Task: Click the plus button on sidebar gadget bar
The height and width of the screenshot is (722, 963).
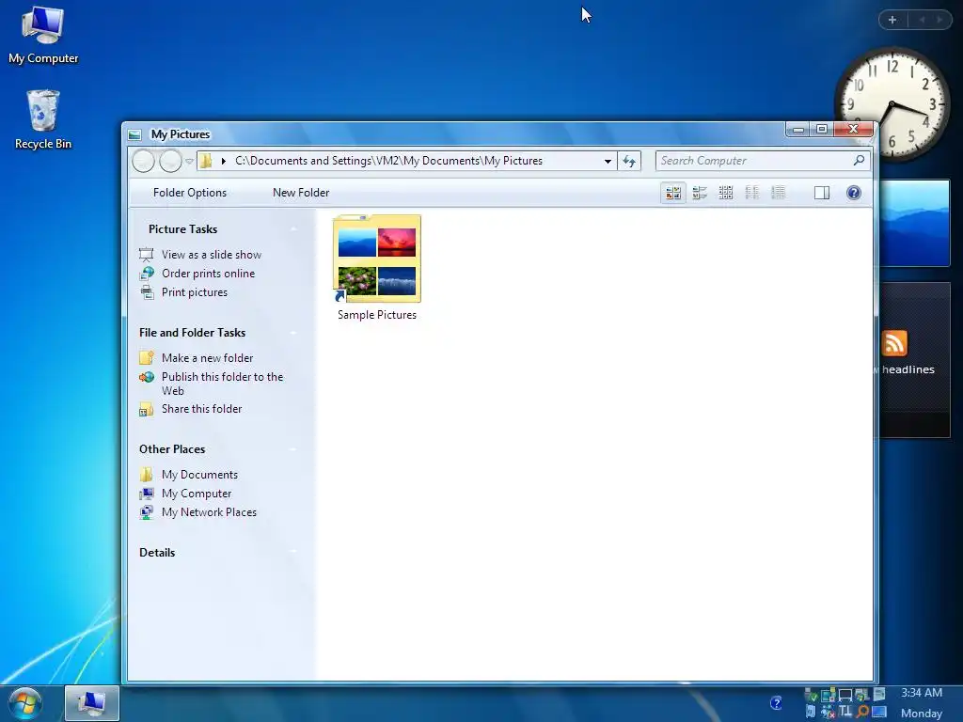Action: [892, 20]
